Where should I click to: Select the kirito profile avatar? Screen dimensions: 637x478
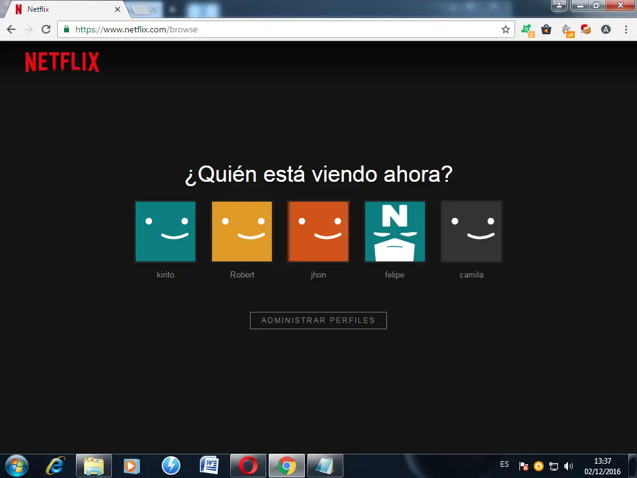pos(165,232)
